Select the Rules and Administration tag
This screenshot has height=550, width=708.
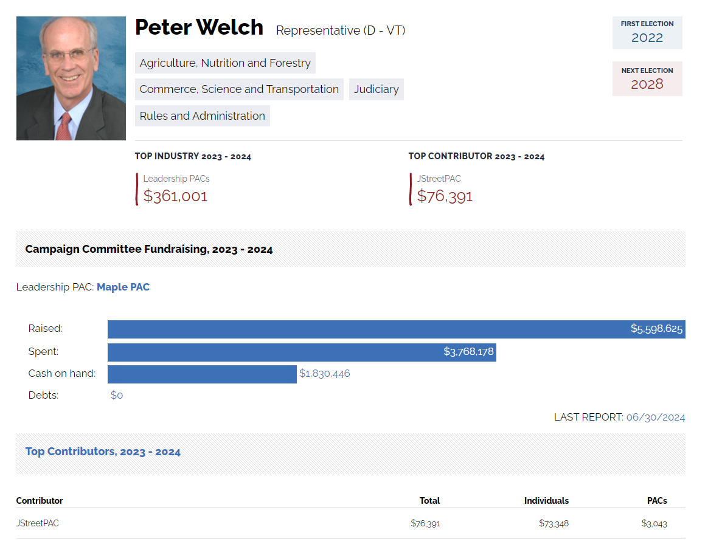pos(202,116)
